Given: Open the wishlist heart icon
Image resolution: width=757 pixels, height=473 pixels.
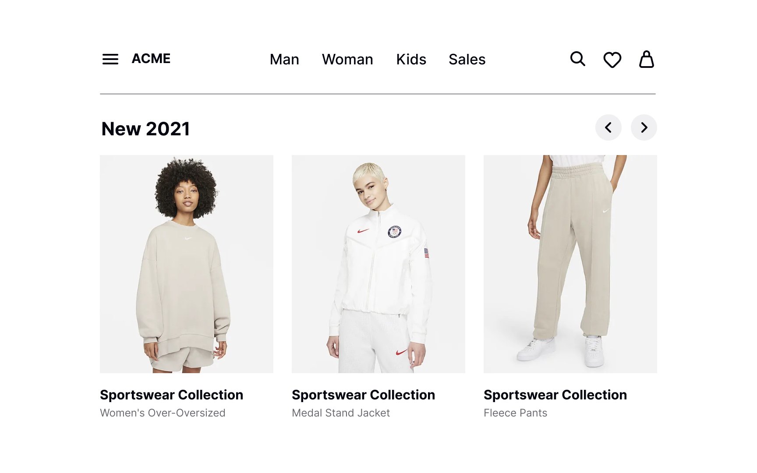Looking at the screenshot, I should click(x=612, y=60).
